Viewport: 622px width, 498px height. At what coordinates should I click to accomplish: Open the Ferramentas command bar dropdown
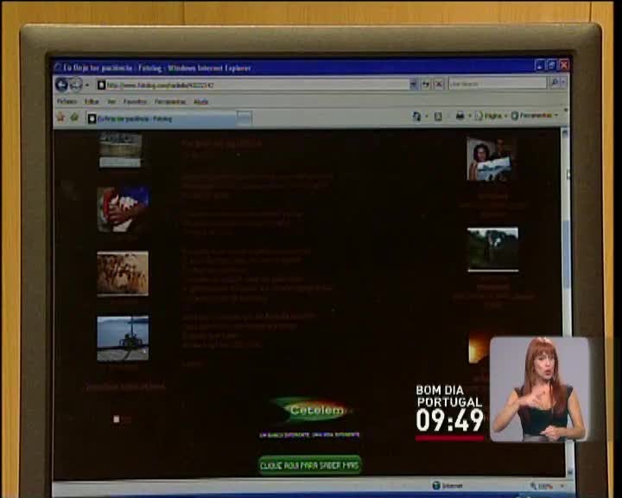click(533, 116)
